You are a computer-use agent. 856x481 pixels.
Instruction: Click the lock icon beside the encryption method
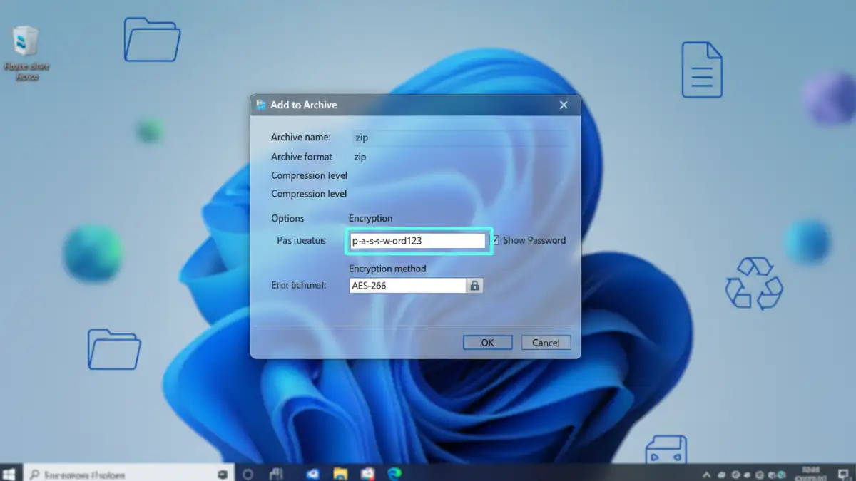pos(475,285)
